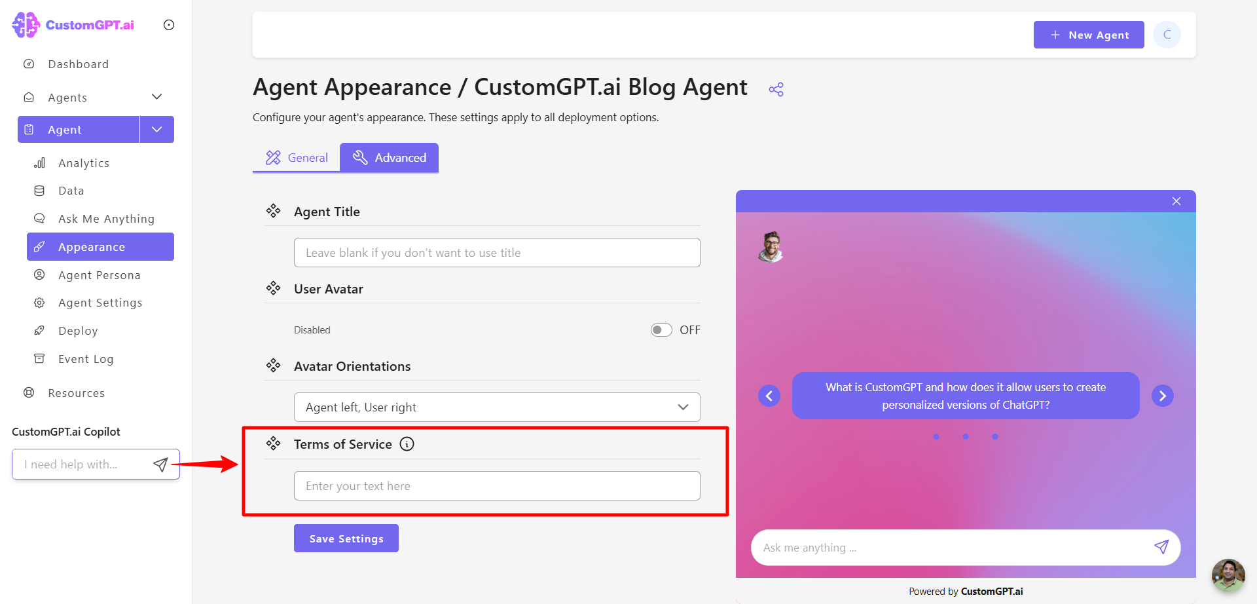Screen dimensions: 1257x604
Task: Click the Agent Title input field
Action: (x=497, y=253)
